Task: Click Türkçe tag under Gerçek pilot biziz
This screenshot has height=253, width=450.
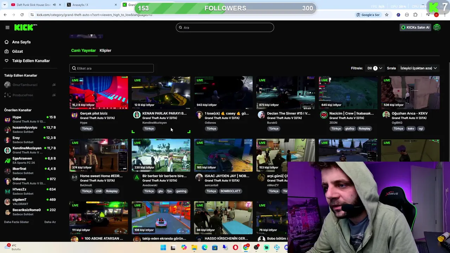Action: coord(86,129)
